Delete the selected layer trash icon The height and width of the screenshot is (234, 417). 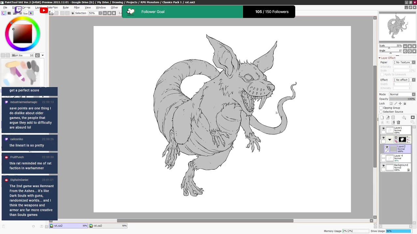tap(398, 122)
